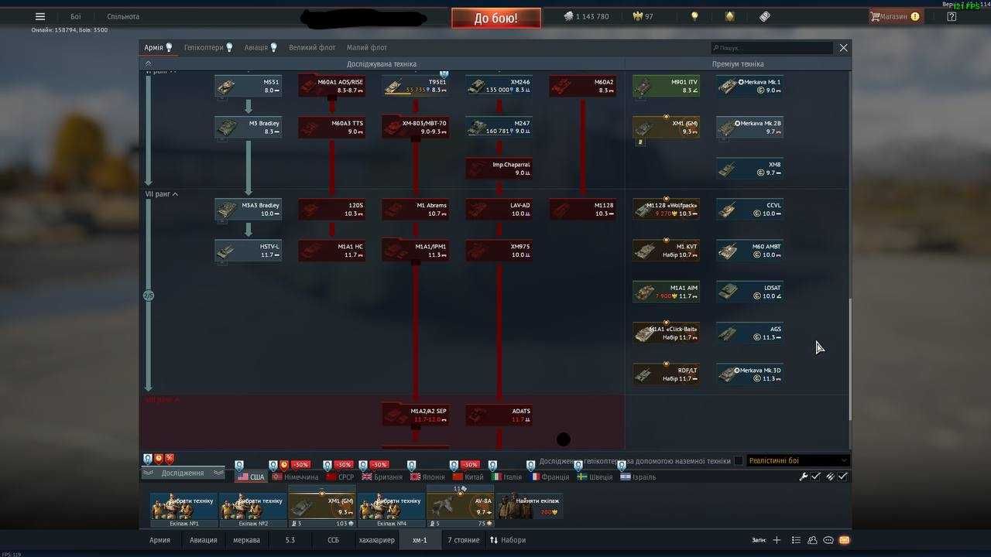
Task: Select the Німеччина nation tab
Action: 295,477
